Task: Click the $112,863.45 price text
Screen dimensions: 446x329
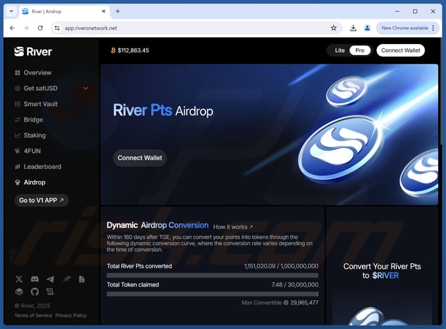Action: (x=133, y=50)
